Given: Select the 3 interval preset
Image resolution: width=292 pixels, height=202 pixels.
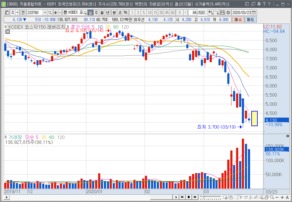Looking at the screenshot, I should (x=138, y=12).
